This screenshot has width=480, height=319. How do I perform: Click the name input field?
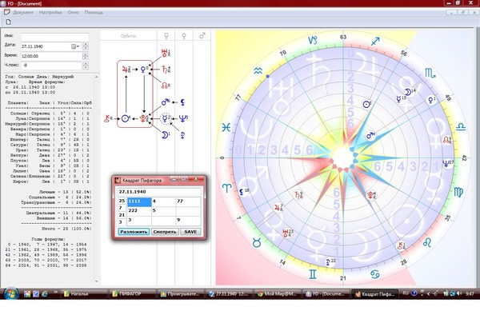click(x=55, y=37)
